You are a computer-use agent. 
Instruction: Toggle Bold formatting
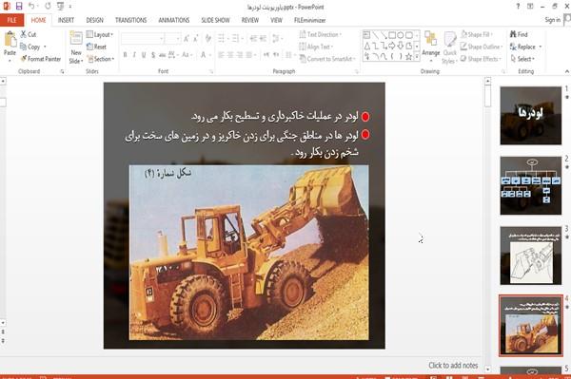126,55
